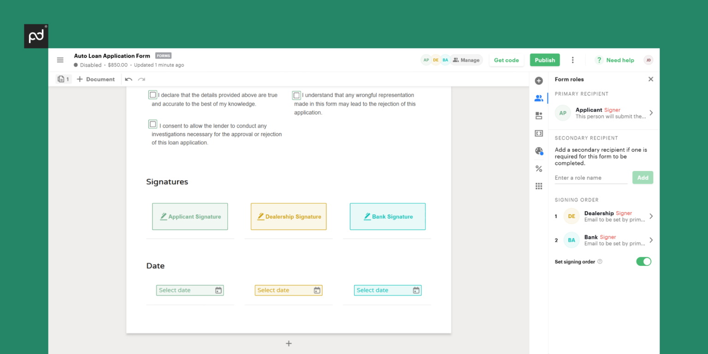Click the redo arrow icon

tap(142, 79)
